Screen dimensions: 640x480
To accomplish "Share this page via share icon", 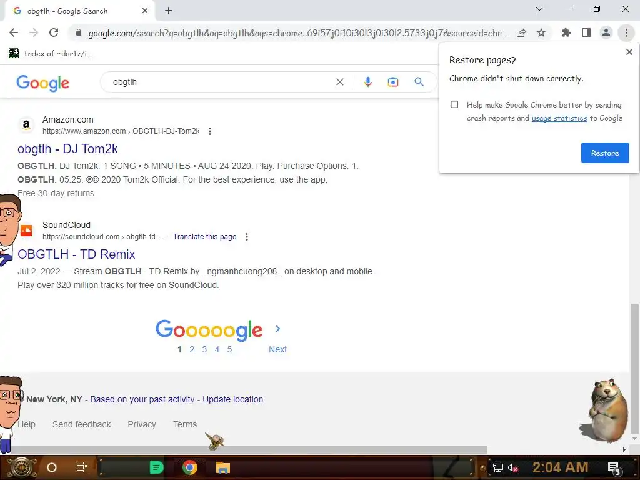I will pyautogui.click(x=521, y=33).
